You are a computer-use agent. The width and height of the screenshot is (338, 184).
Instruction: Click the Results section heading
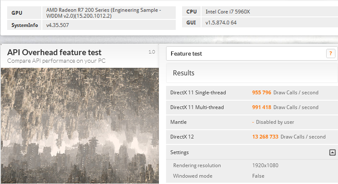184,73
